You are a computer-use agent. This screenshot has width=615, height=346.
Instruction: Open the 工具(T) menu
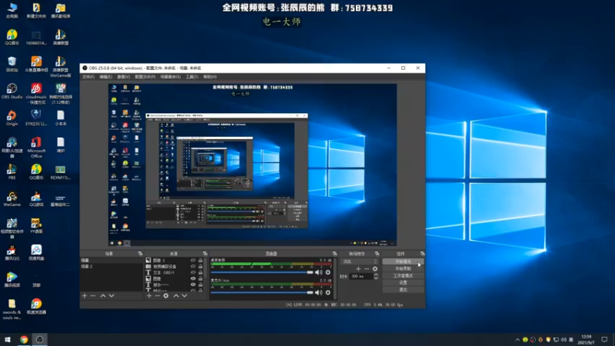(191, 77)
